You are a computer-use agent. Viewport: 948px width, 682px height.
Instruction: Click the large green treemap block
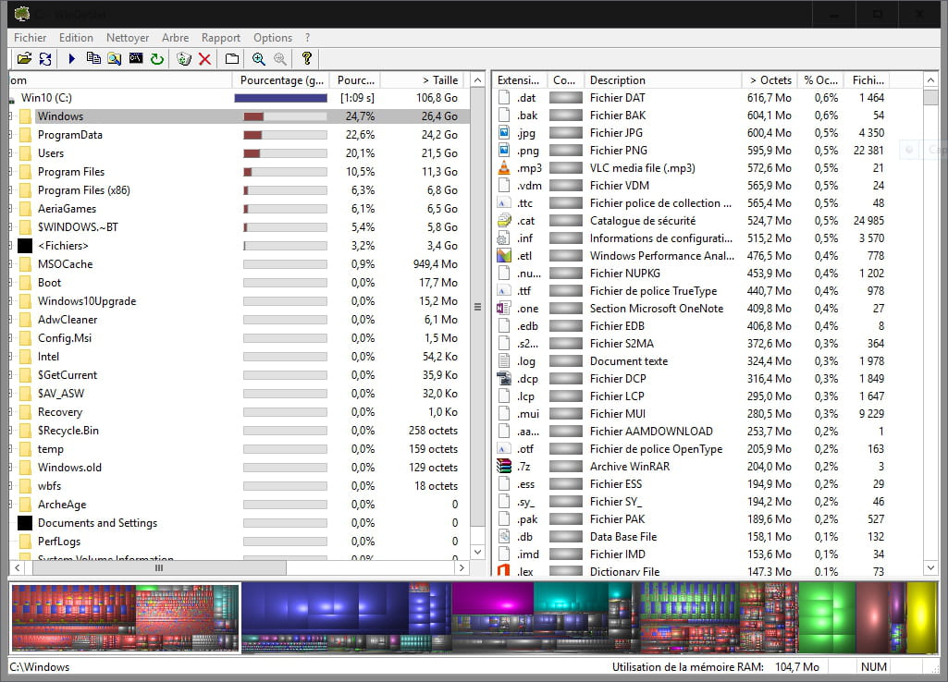[826, 617]
